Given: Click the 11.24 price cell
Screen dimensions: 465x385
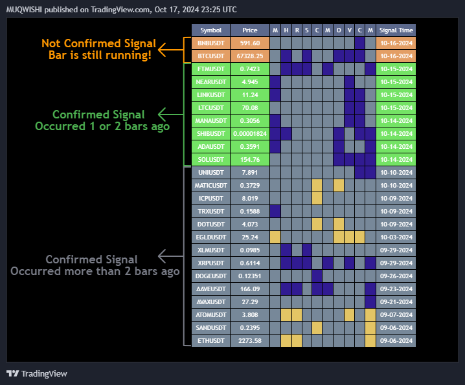Looking at the screenshot, I should 250,95.
